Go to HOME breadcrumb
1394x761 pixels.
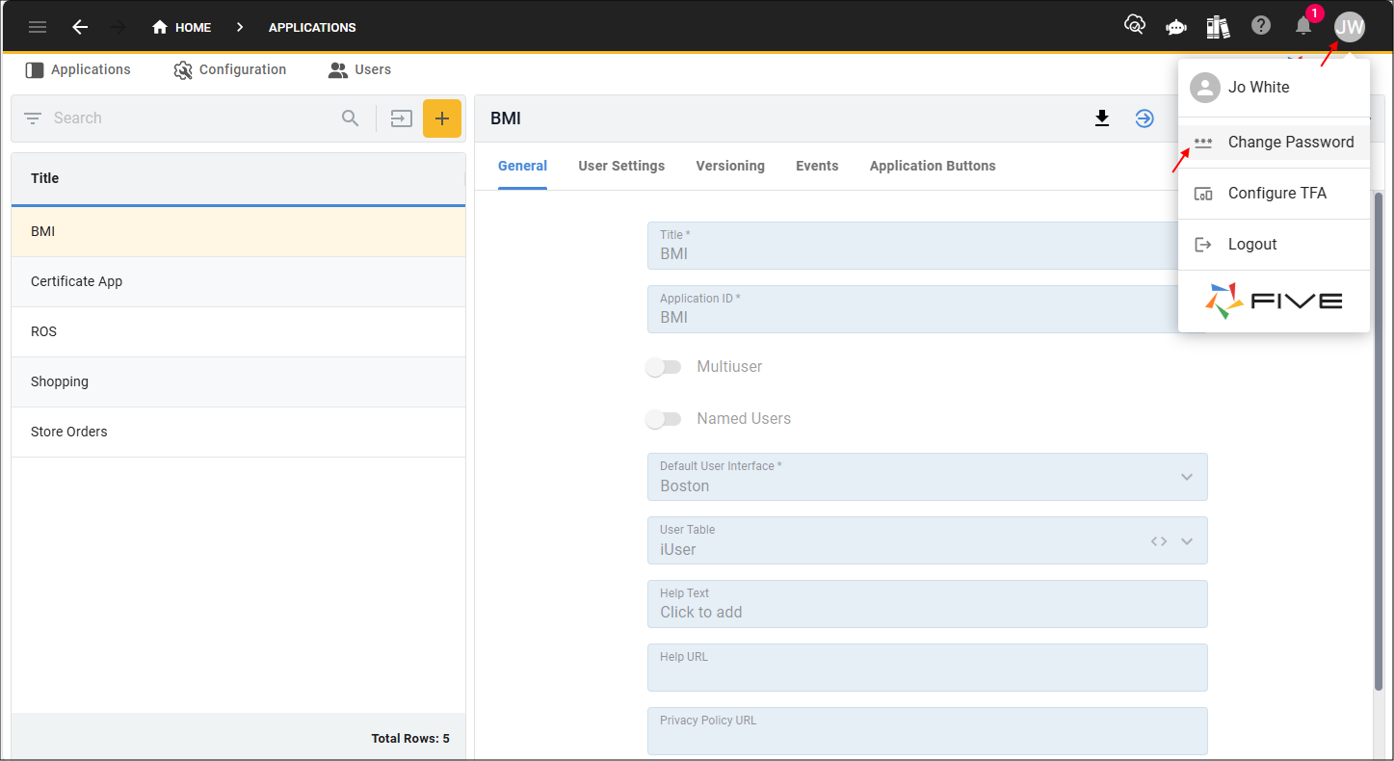pos(182,27)
